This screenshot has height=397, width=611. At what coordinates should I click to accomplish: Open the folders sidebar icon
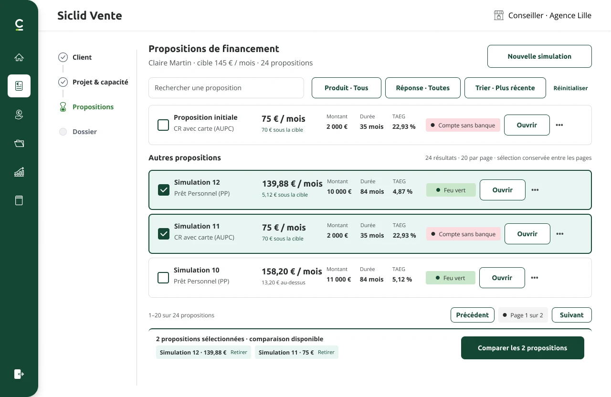point(19,143)
